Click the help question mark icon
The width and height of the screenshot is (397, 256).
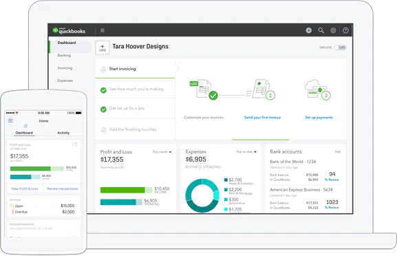[x=345, y=31]
